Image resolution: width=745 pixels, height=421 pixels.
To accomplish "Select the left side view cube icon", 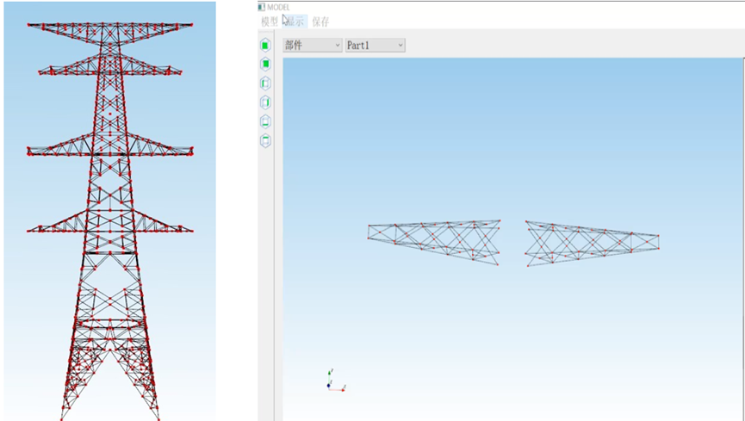I will click(x=266, y=84).
